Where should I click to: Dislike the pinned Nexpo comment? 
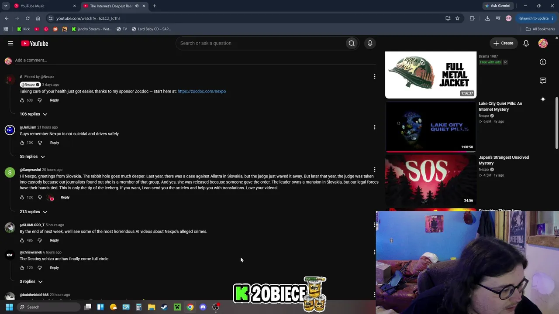coord(40,100)
